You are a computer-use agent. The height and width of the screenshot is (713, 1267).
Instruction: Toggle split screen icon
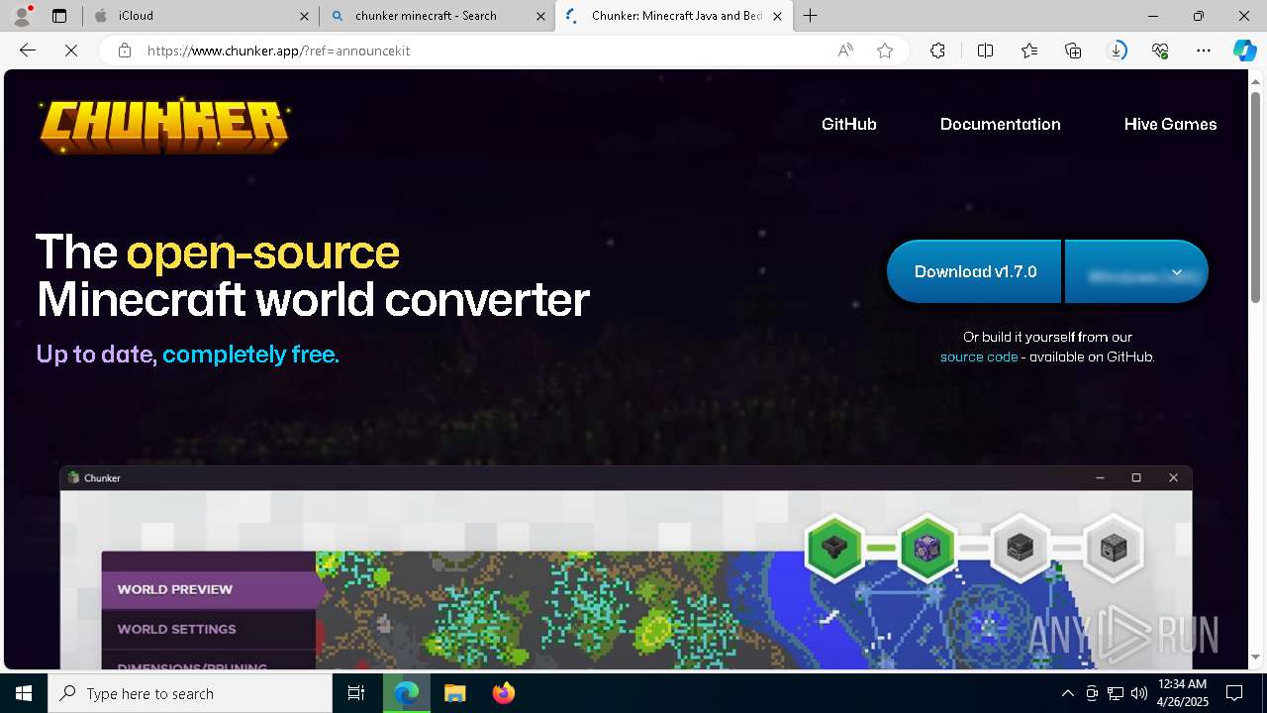[x=985, y=51]
